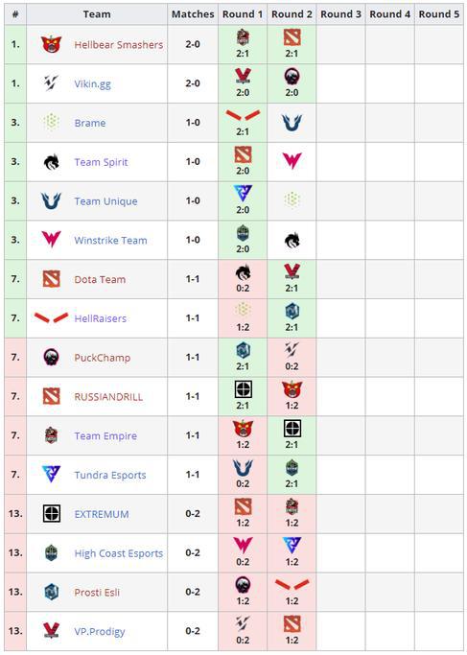The width and height of the screenshot is (467, 655).
Task: Click the Brame opponent logo in HellRaisers' Round 1 cell
Action: click(243, 310)
